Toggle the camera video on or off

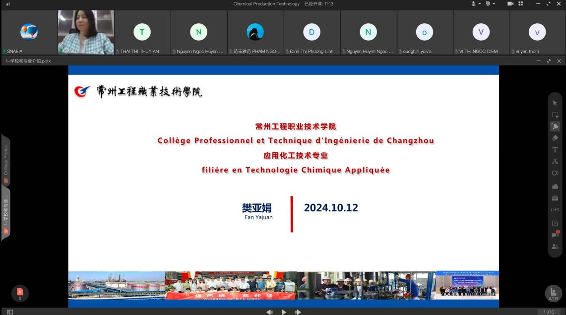510,4
